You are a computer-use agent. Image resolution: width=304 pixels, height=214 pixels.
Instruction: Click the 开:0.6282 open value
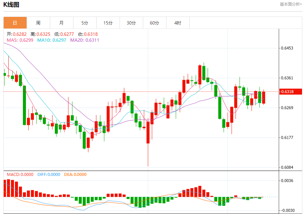pos(17,34)
